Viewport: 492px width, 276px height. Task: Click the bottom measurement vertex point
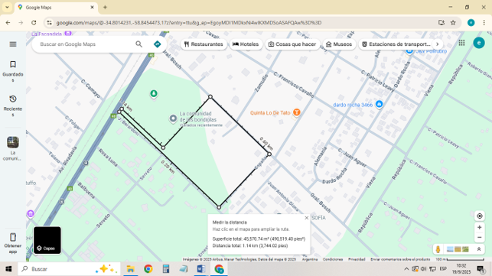pyautogui.click(x=219, y=207)
